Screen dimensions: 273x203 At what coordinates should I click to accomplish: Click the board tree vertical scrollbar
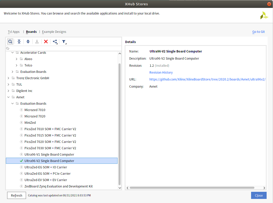pyautogui.click(x=120, y=124)
